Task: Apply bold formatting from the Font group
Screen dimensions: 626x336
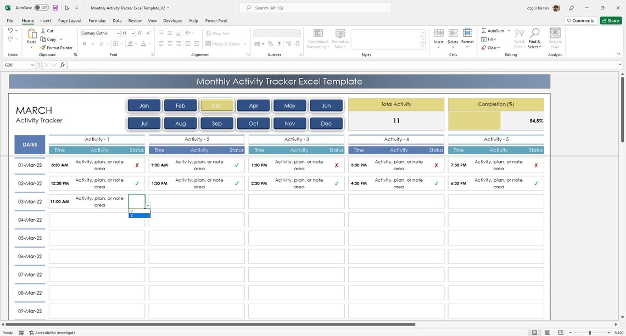Action: 85,43
